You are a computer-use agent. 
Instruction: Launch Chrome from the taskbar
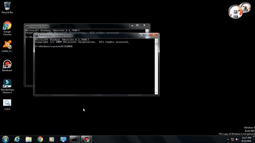point(40,139)
